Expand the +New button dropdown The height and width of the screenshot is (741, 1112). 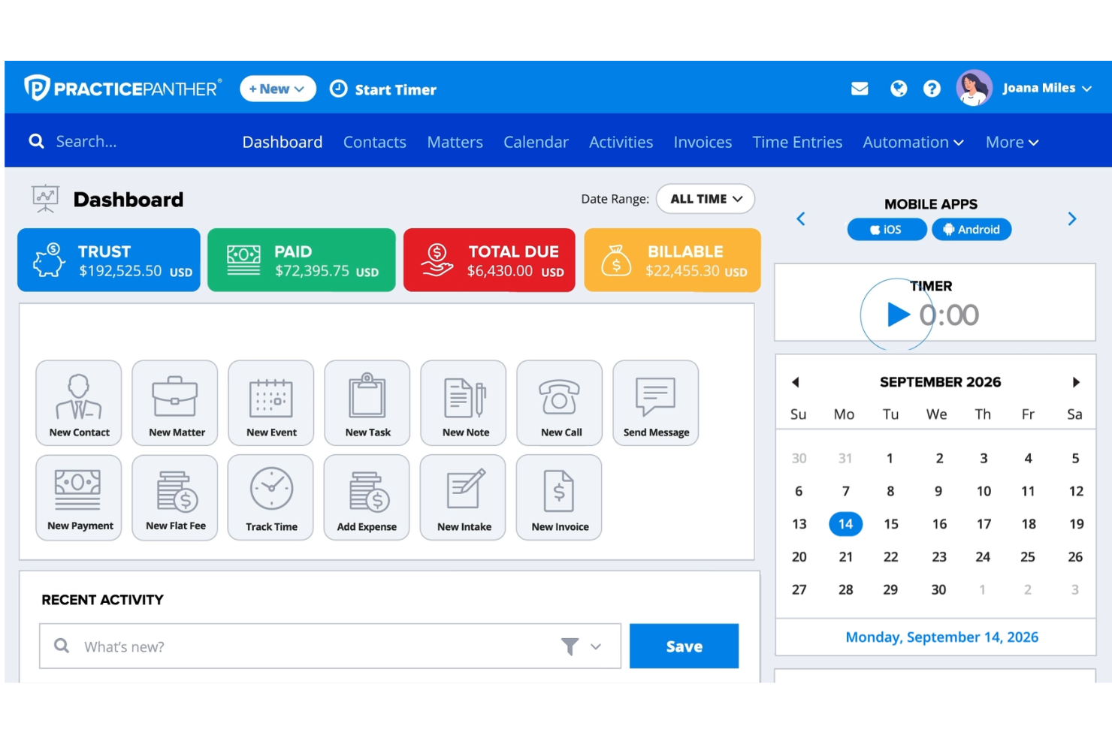coord(277,88)
